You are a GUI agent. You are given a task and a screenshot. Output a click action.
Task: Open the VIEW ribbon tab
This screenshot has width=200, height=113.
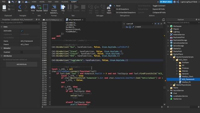point(57,2)
